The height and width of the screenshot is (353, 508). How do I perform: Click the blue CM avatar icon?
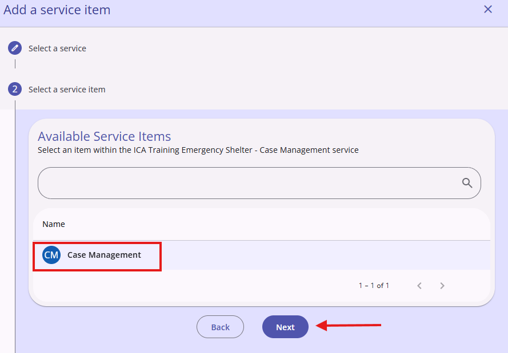point(51,255)
